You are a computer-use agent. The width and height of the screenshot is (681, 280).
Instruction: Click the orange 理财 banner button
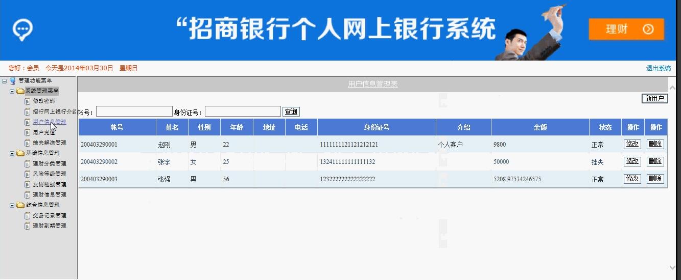tap(626, 29)
